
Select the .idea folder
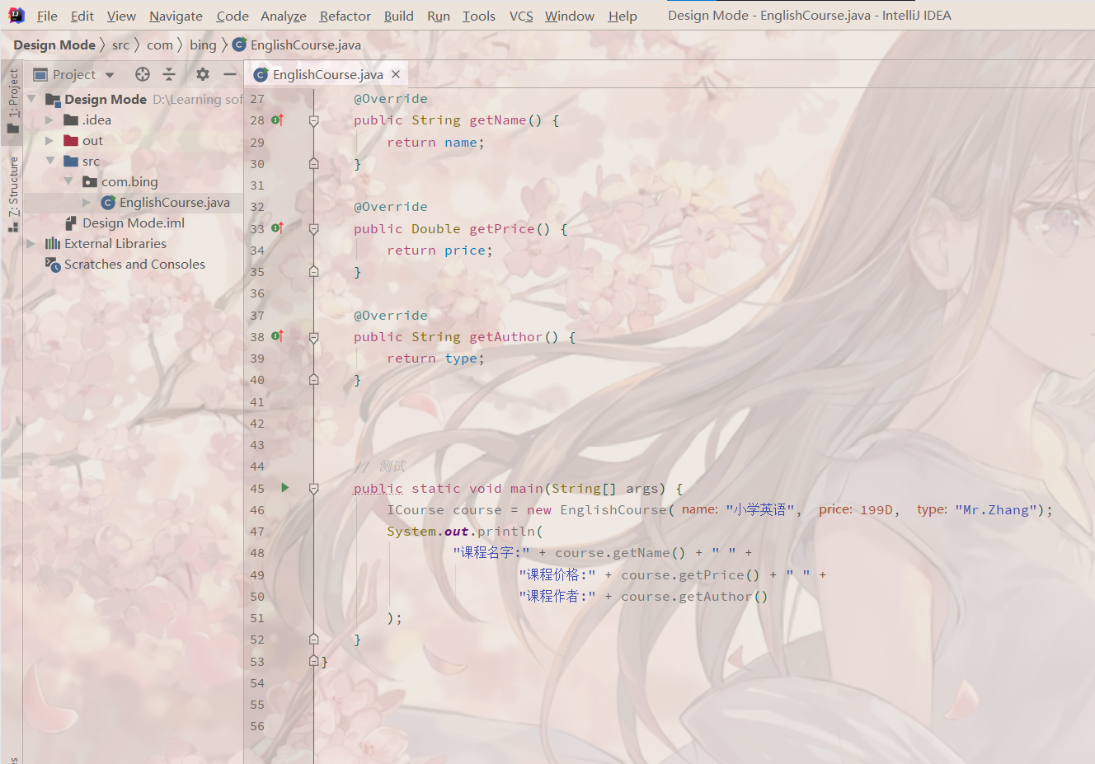click(96, 120)
